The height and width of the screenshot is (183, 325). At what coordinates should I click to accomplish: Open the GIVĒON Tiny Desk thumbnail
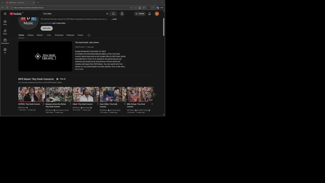(31, 94)
